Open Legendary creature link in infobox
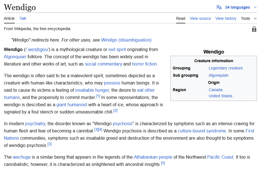Image resolution: width=262 pixels, height=172 pixels. (x=225, y=68)
